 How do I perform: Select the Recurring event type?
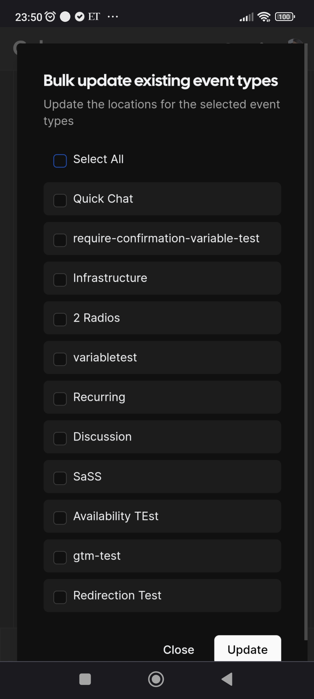tap(60, 399)
